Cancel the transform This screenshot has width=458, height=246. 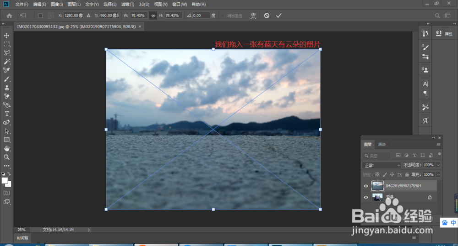pyautogui.click(x=267, y=16)
